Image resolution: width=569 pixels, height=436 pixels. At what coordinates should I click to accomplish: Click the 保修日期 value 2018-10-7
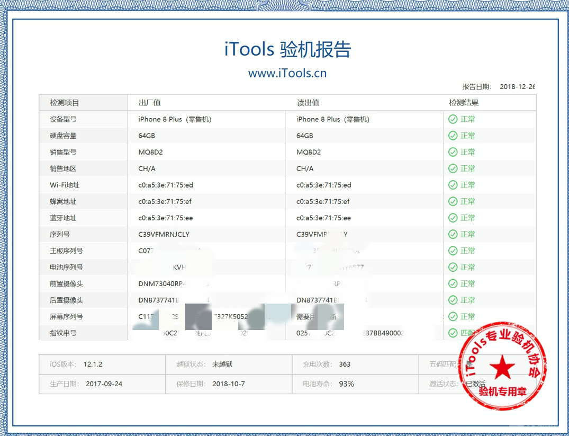(x=229, y=384)
